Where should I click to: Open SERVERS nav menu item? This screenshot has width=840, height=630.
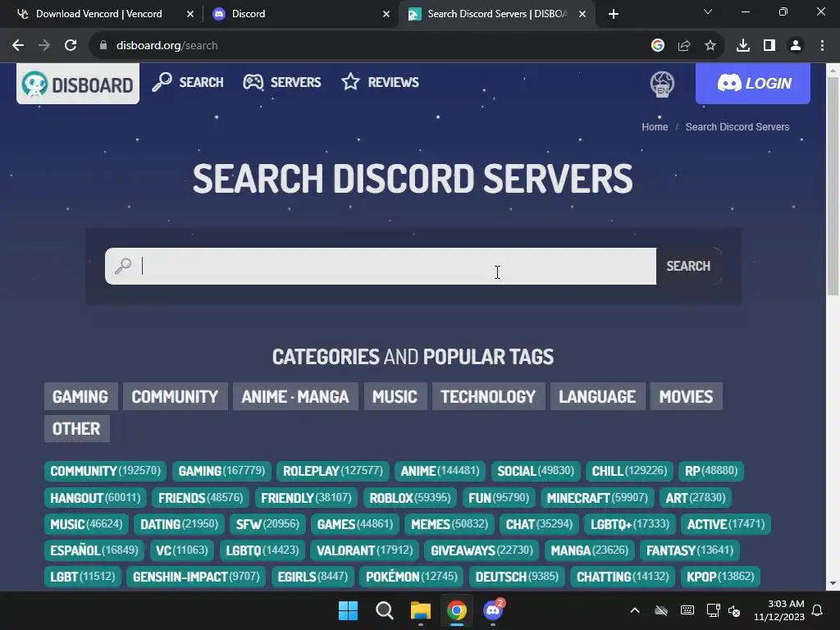282,83
